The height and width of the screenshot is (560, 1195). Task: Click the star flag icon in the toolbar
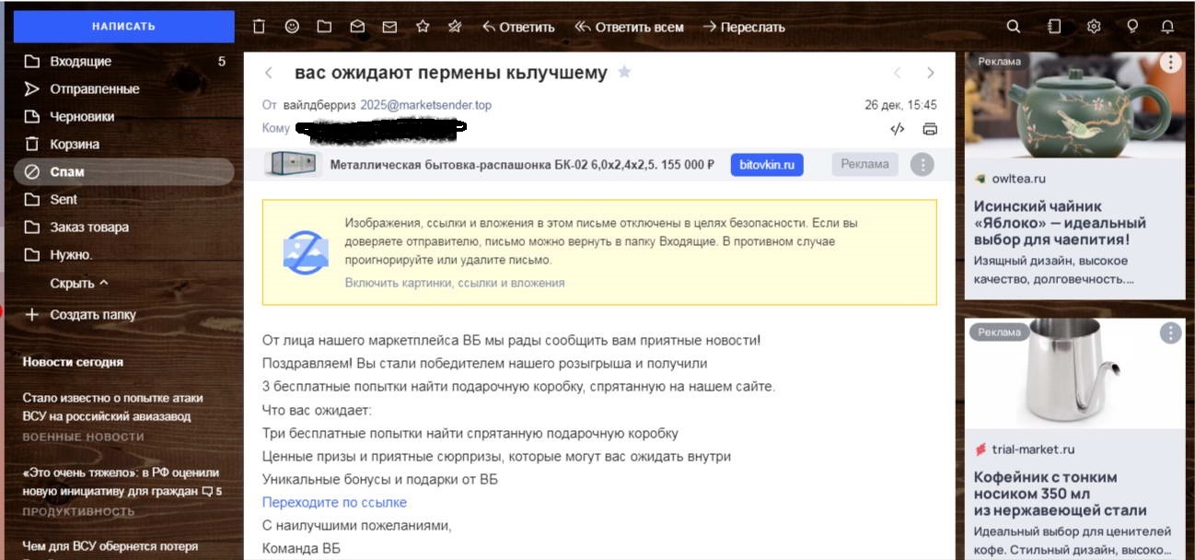423,27
